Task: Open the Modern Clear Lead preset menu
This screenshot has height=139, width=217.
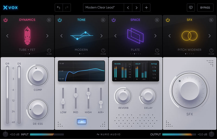Action: click(x=103, y=8)
